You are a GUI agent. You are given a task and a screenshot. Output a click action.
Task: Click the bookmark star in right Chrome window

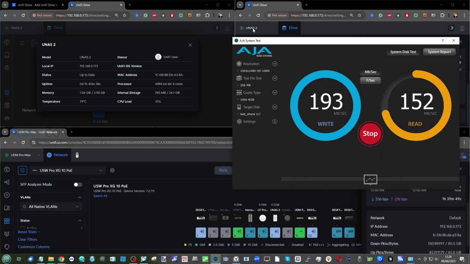pos(359,15)
